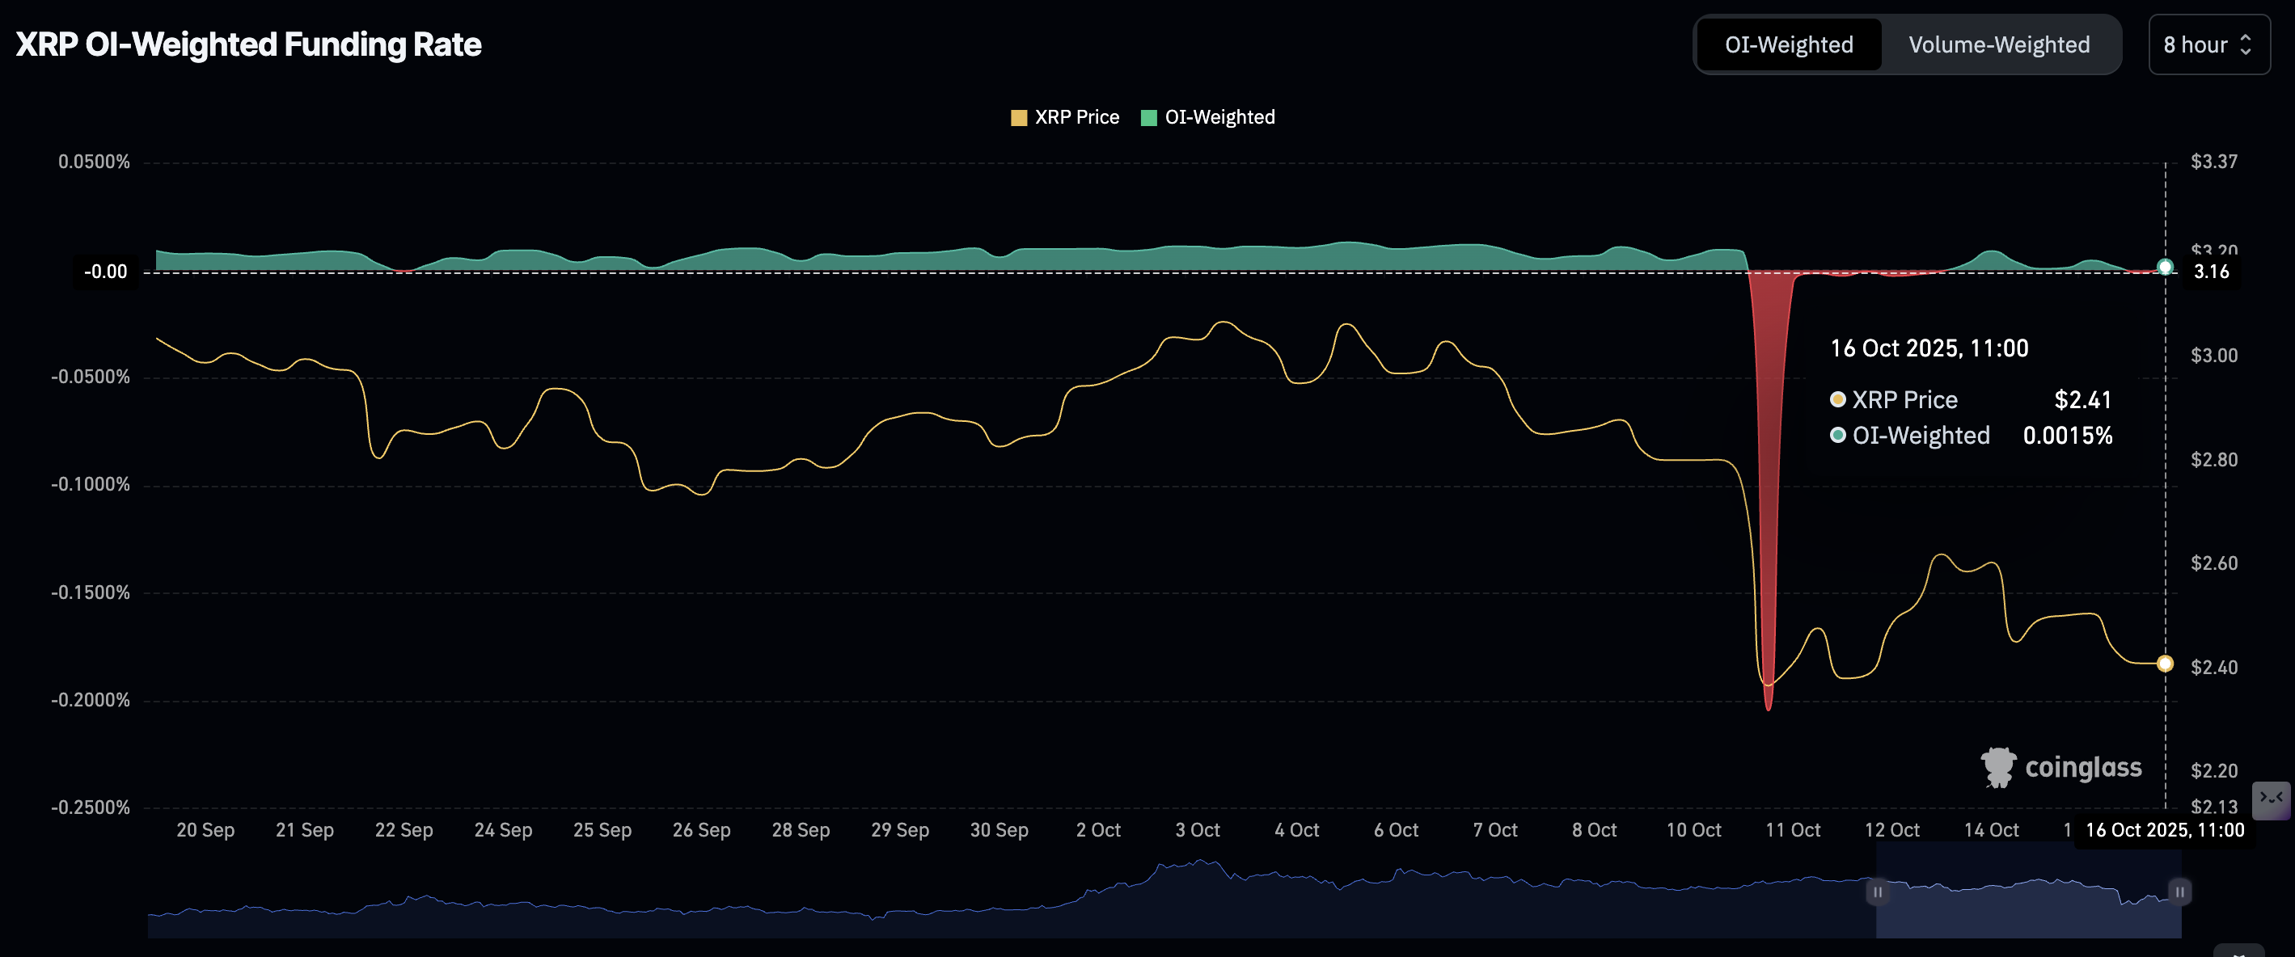Click the yellow XRP Price dot in tooltip

[x=1837, y=400]
